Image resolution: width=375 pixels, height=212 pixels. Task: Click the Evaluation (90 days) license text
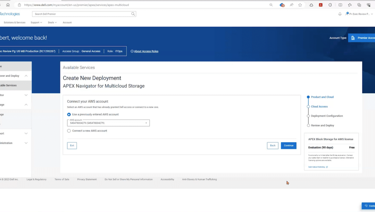pyautogui.click(x=321, y=148)
